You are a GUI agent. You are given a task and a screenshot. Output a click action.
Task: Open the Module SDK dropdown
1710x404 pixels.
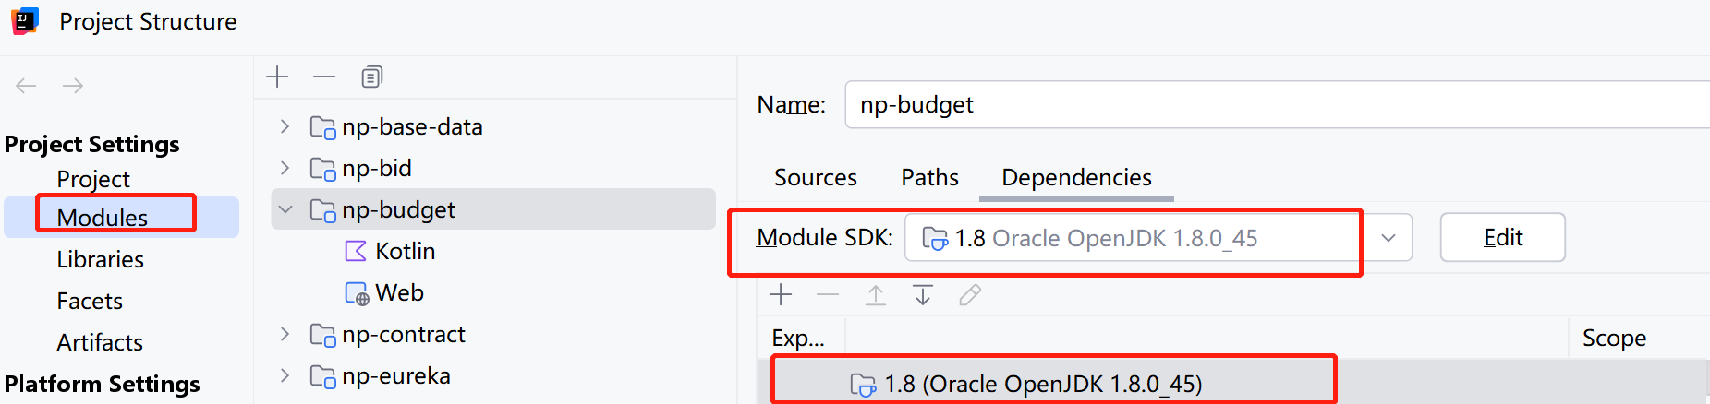pos(1388,238)
